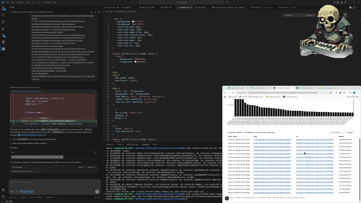This screenshot has width=361, height=203.
Task: Click the Codex chat history icon
Action: 91,12
